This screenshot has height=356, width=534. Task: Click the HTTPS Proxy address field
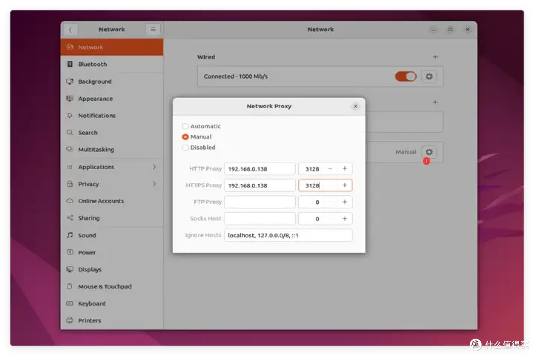click(260, 185)
